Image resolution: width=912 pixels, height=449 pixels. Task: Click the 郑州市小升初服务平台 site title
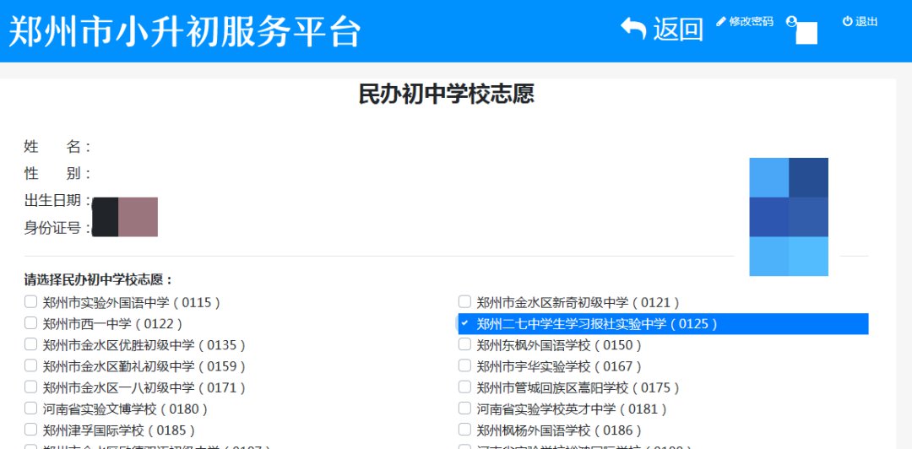185,31
